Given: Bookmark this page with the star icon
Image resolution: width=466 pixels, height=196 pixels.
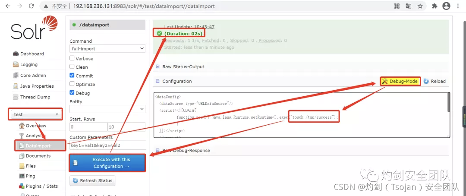Looking at the screenshot, I should [x=420, y=6].
